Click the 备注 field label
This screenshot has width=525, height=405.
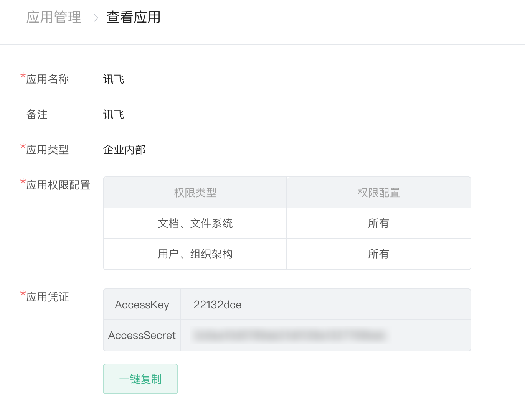pos(37,114)
